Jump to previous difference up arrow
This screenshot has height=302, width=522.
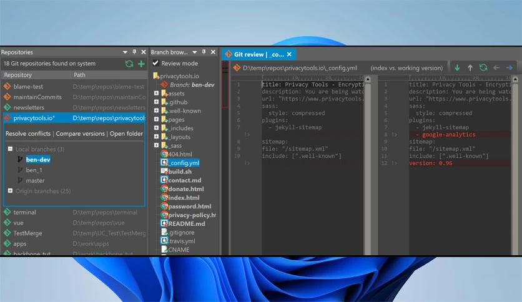(x=470, y=68)
